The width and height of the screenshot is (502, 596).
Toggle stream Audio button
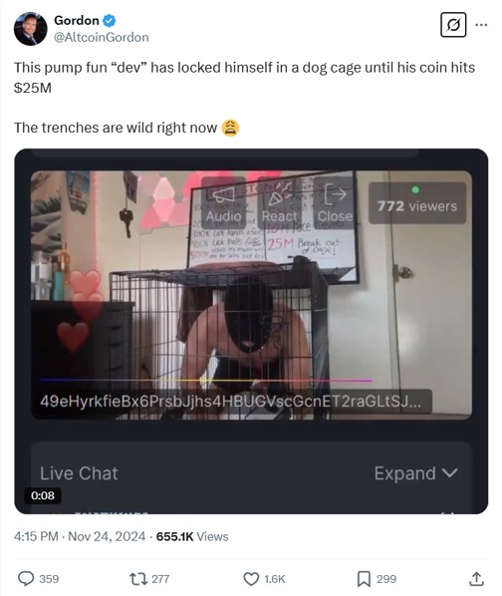(x=223, y=202)
